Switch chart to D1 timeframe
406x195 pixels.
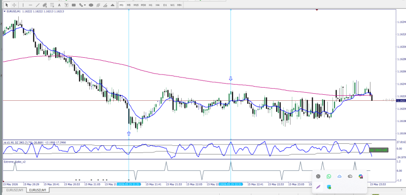165,5
